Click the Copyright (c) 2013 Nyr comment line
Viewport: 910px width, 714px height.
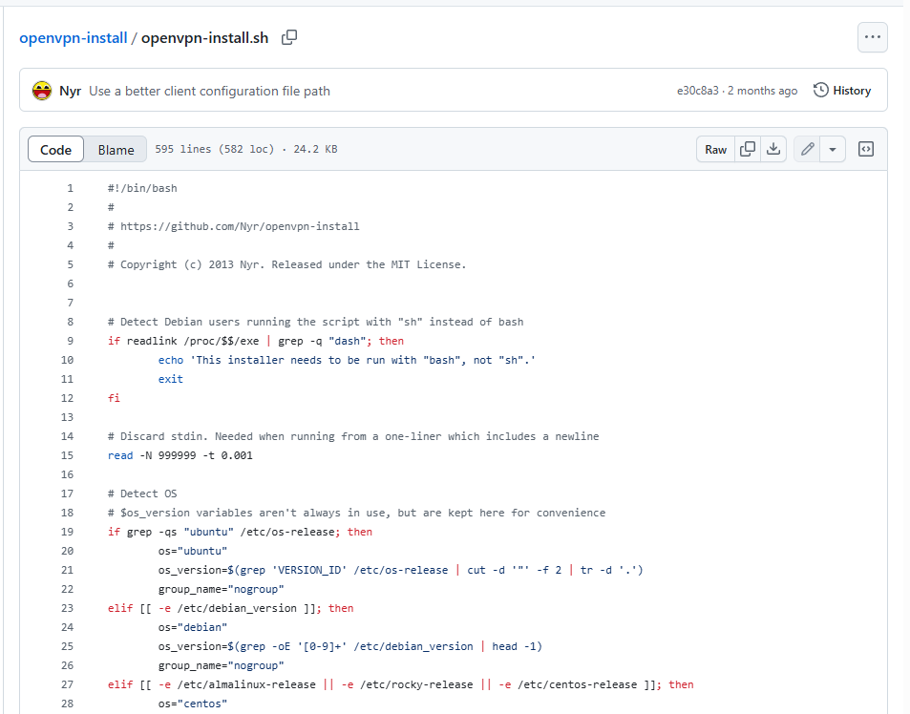click(x=286, y=264)
